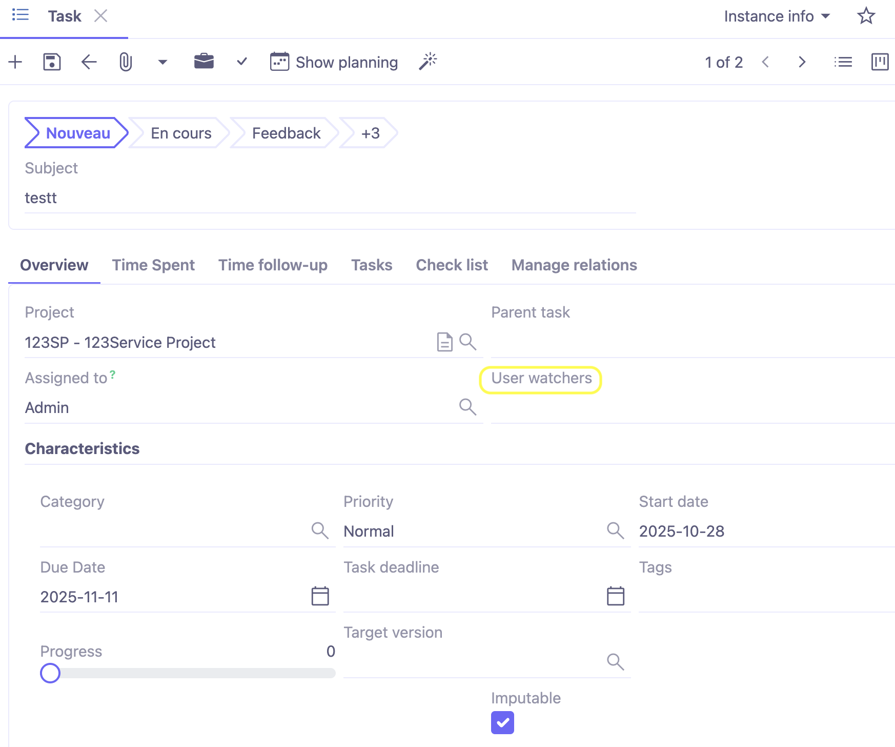Open the attachment dropdown arrow
This screenshot has height=747, width=895.
point(162,62)
